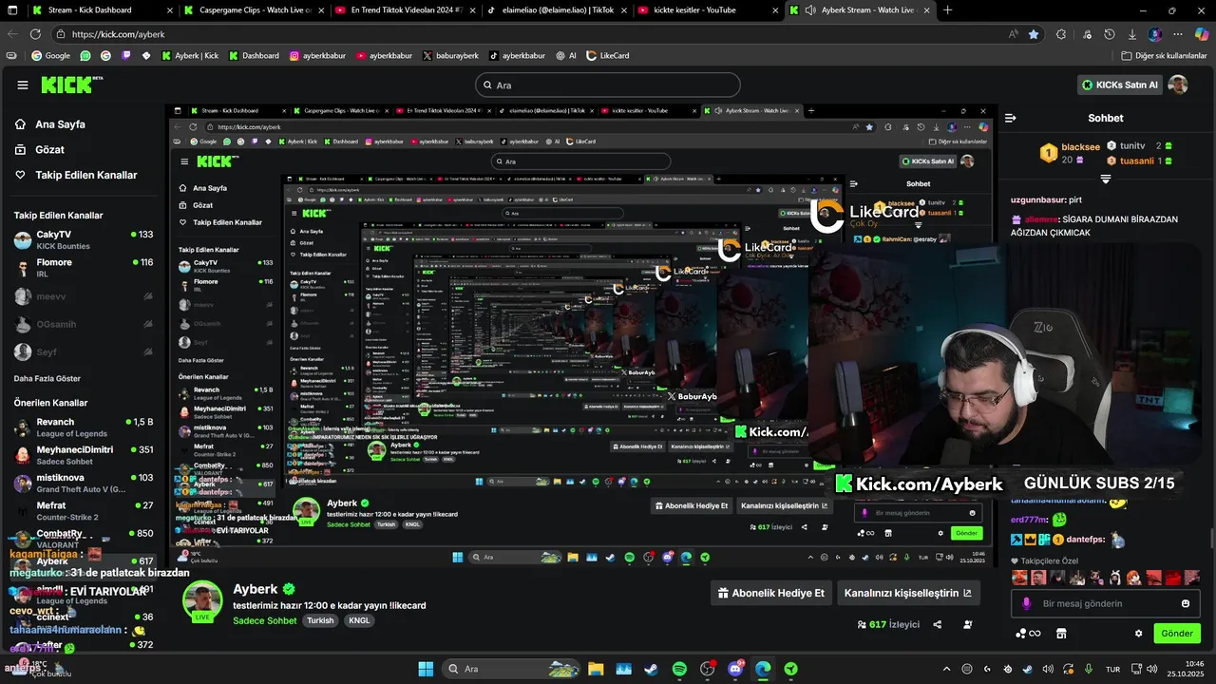Open a new browser tab
The image size is (1216, 684).
(948, 10)
